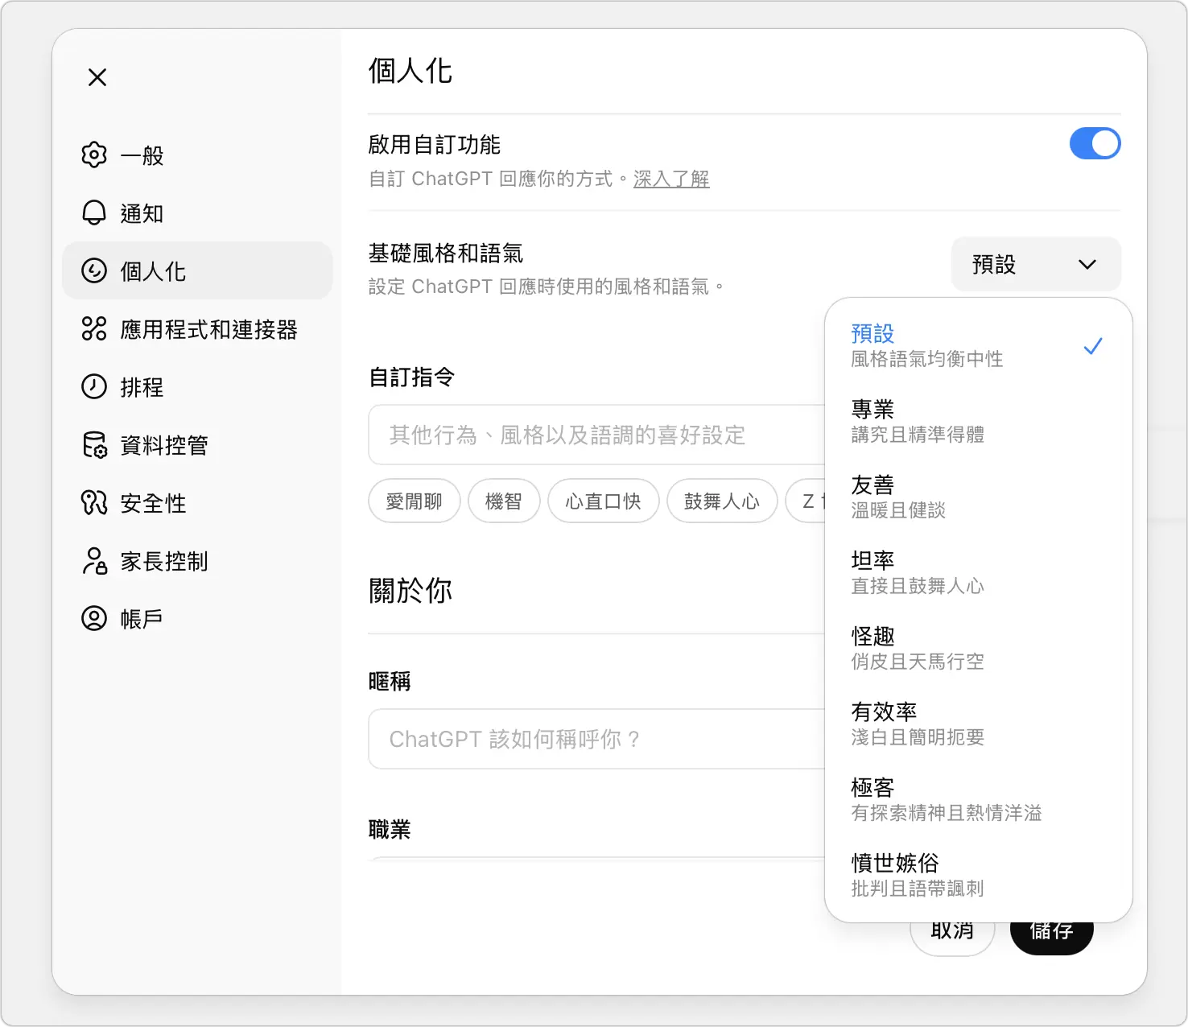Screen dimensions: 1188x1027
Task: Choose the 友善 style option
Action: [x=978, y=497]
